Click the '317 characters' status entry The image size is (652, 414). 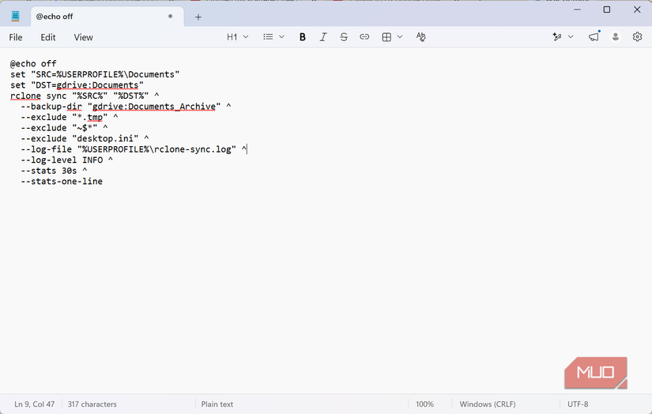coord(92,404)
